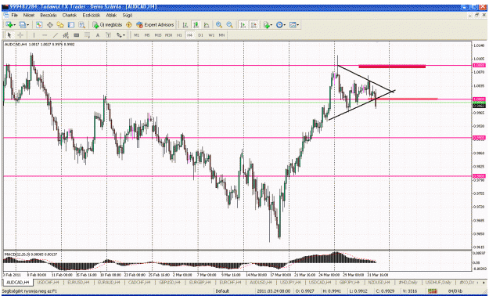Select the H4 timeframe button
Screen dimensions: 489x296
tap(189, 35)
